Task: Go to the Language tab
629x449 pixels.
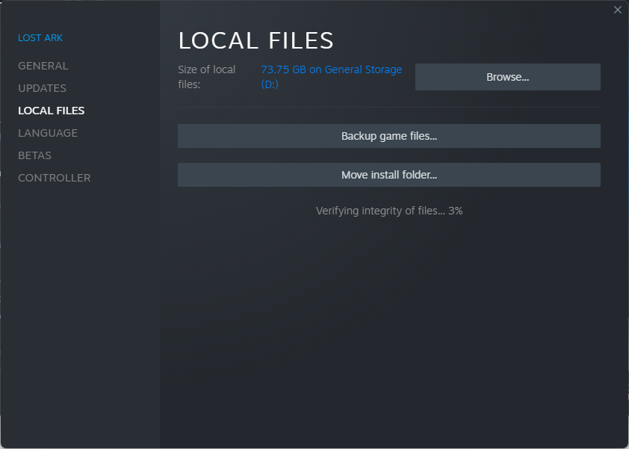Action: click(x=48, y=133)
